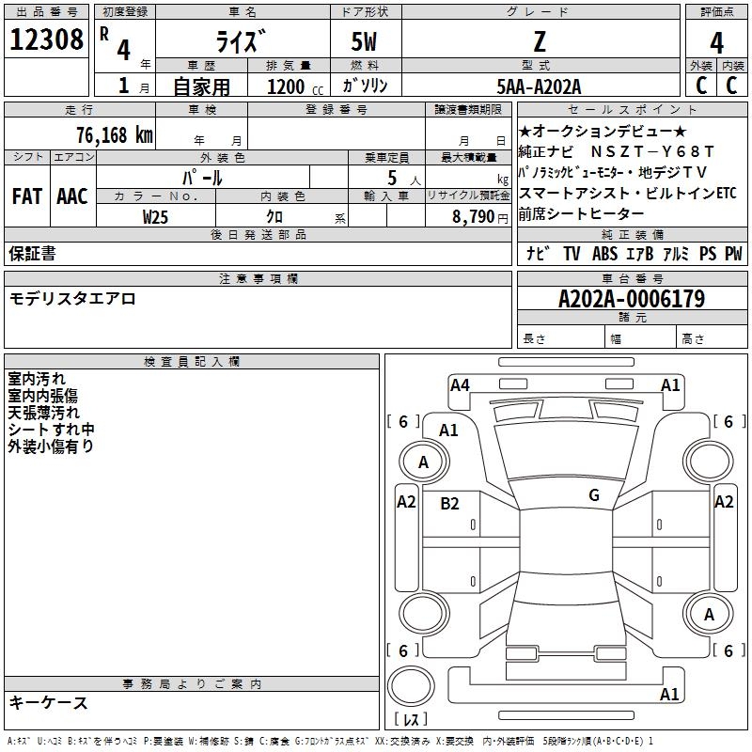Click the front wheel marked A
The height and width of the screenshot is (752, 752).
(x=424, y=462)
